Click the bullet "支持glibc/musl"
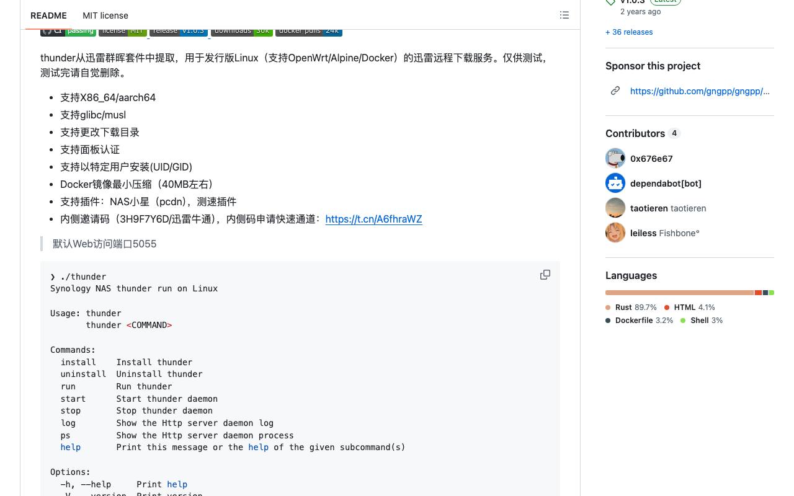This screenshot has height=496, width=794. pyautogui.click(x=93, y=115)
